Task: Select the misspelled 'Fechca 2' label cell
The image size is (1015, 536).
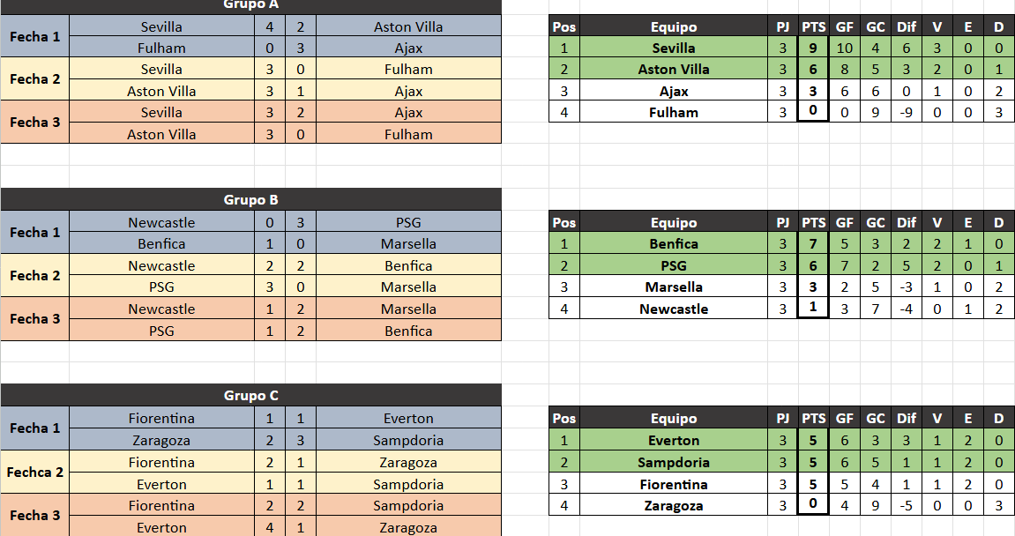Action: pyautogui.click(x=34, y=473)
